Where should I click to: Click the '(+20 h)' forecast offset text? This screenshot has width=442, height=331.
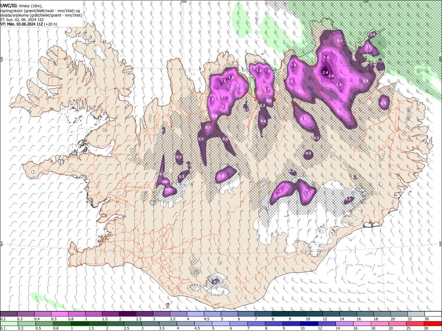point(50,24)
